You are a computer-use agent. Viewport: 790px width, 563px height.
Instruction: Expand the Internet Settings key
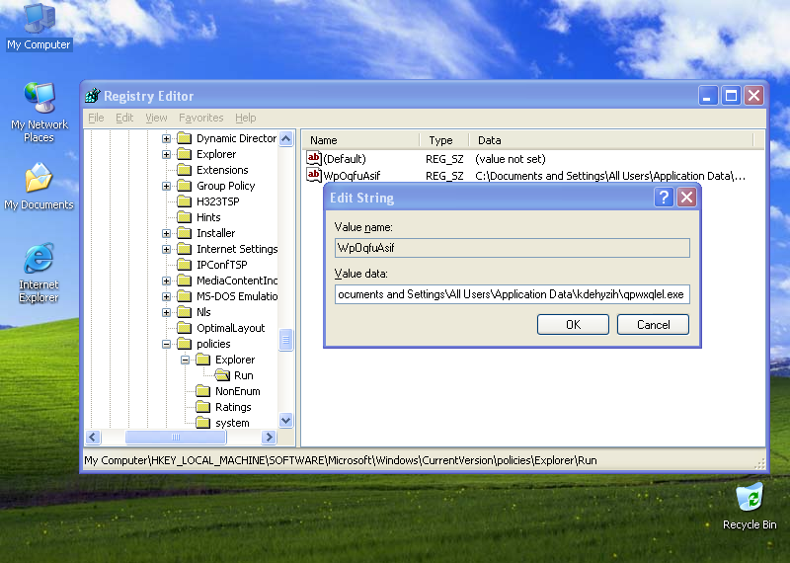(167, 249)
